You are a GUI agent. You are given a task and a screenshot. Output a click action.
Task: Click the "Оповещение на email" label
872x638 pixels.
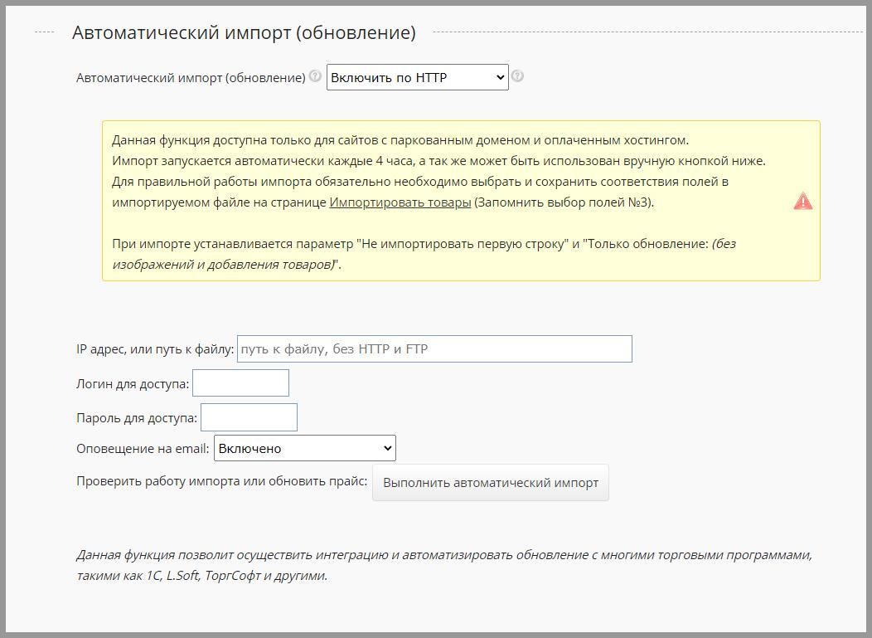[x=143, y=449]
